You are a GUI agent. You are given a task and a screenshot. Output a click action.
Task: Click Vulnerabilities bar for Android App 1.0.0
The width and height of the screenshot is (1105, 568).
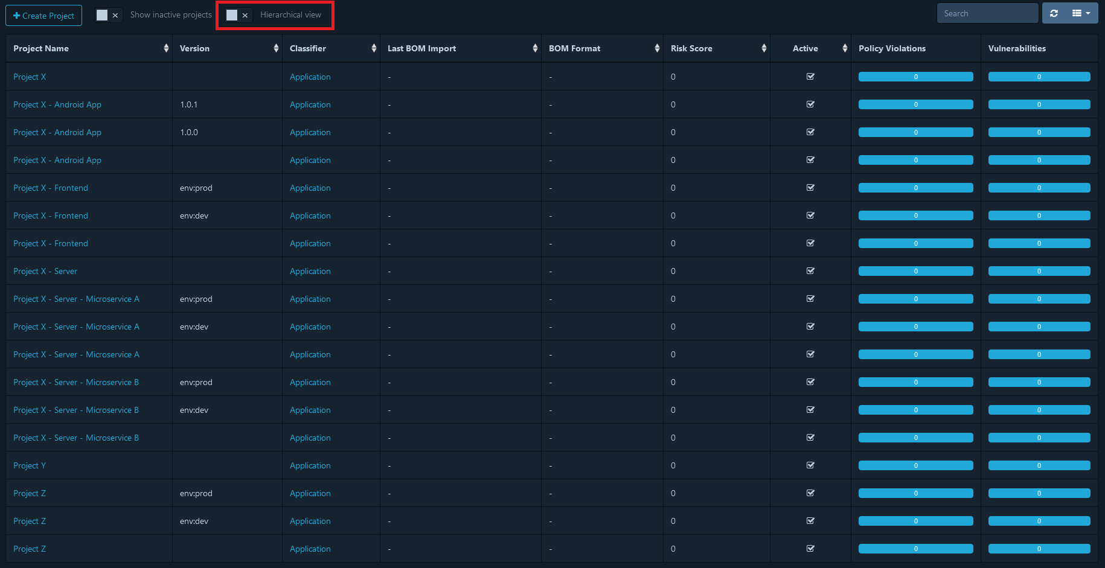click(1039, 132)
